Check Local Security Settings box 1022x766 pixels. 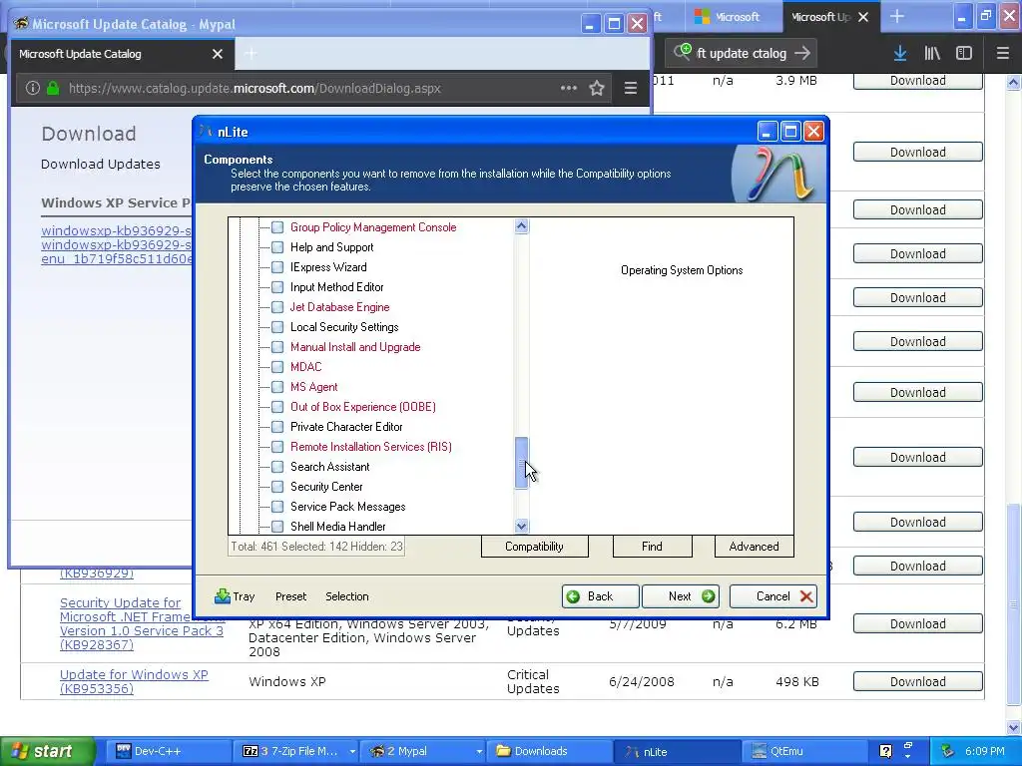point(277,327)
